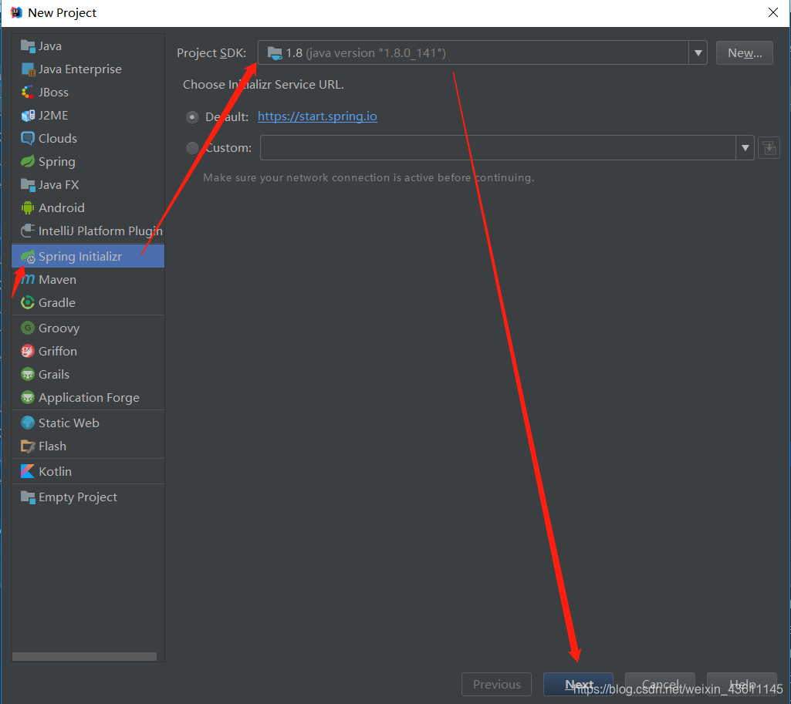Click the Android robot icon
This screenshot has height=704, width=791.
(x=28, y=207)
